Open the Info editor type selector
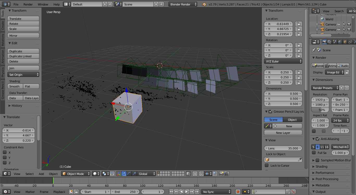Screen dimensions: 356x195 [7, 4]
